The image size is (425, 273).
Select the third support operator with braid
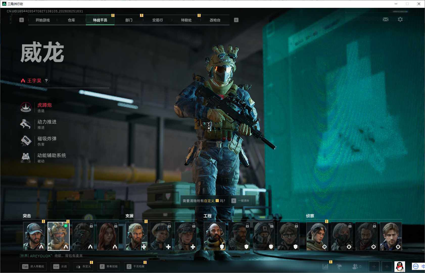[x=186, y=236]
